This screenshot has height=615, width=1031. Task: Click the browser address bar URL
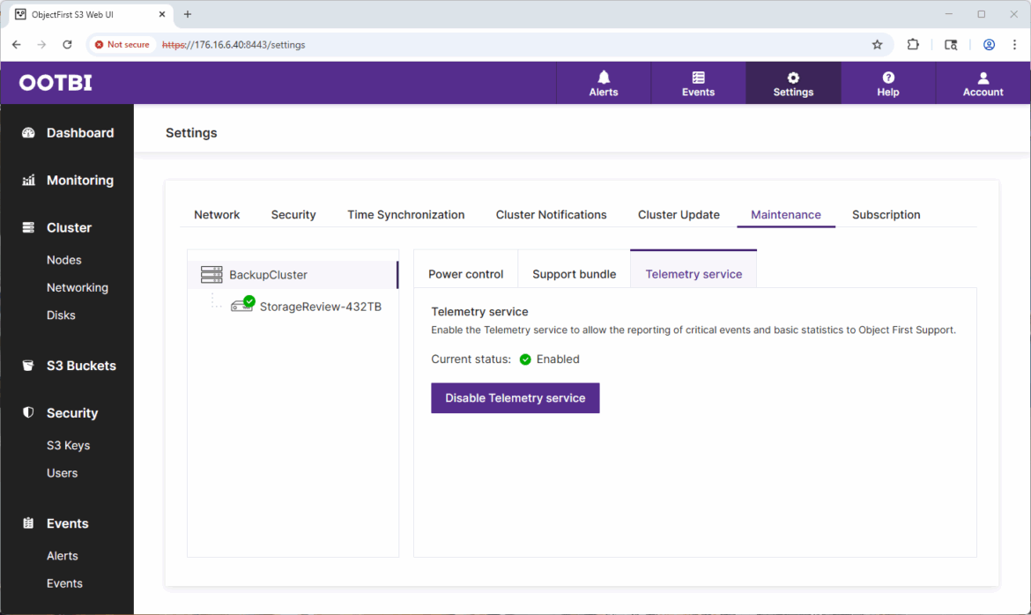pyautogui.click(x=441, y=44)
